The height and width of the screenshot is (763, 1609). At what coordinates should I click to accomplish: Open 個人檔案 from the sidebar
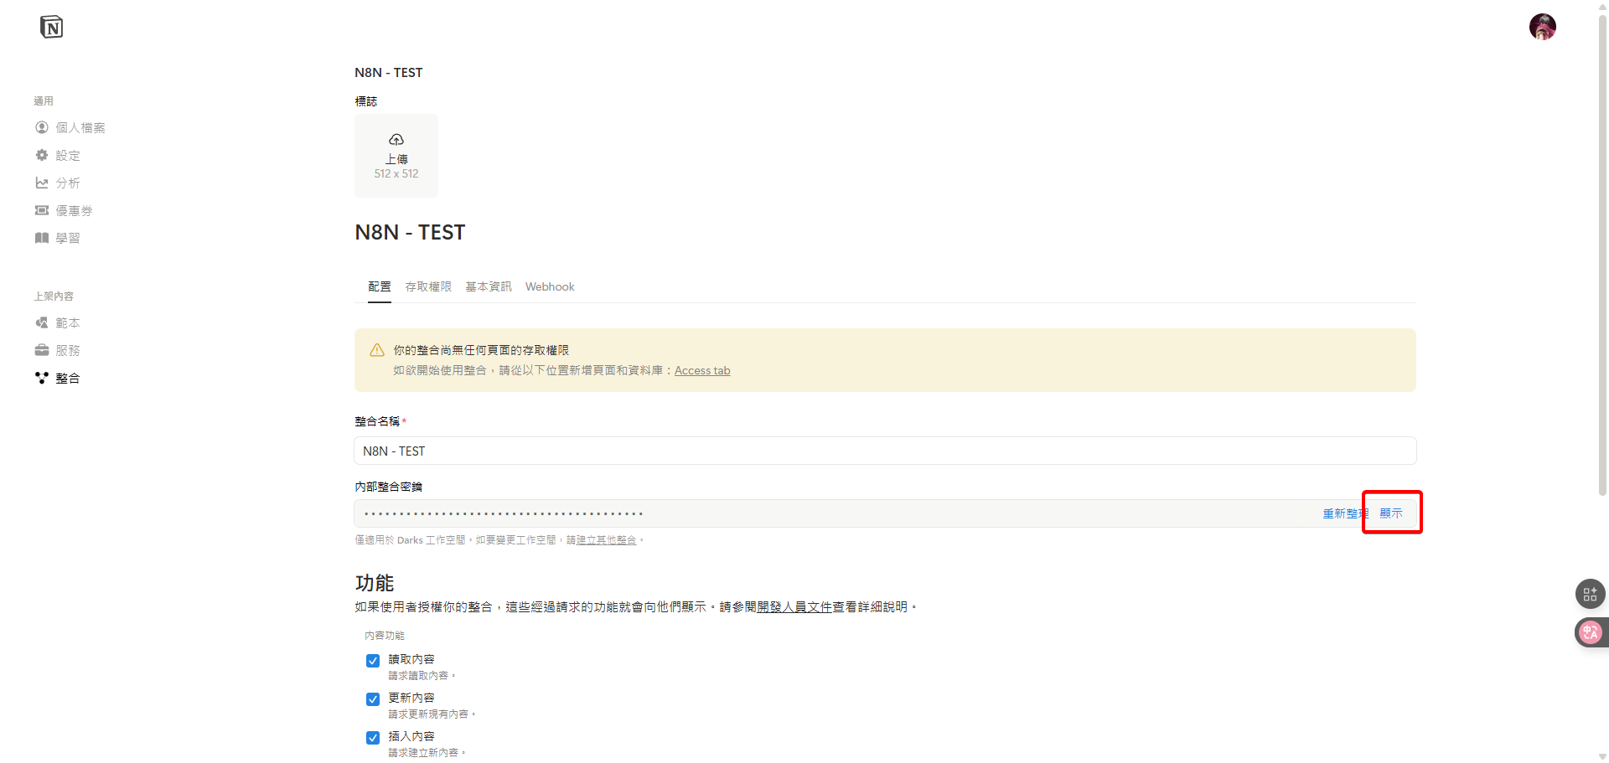point(81,127)
